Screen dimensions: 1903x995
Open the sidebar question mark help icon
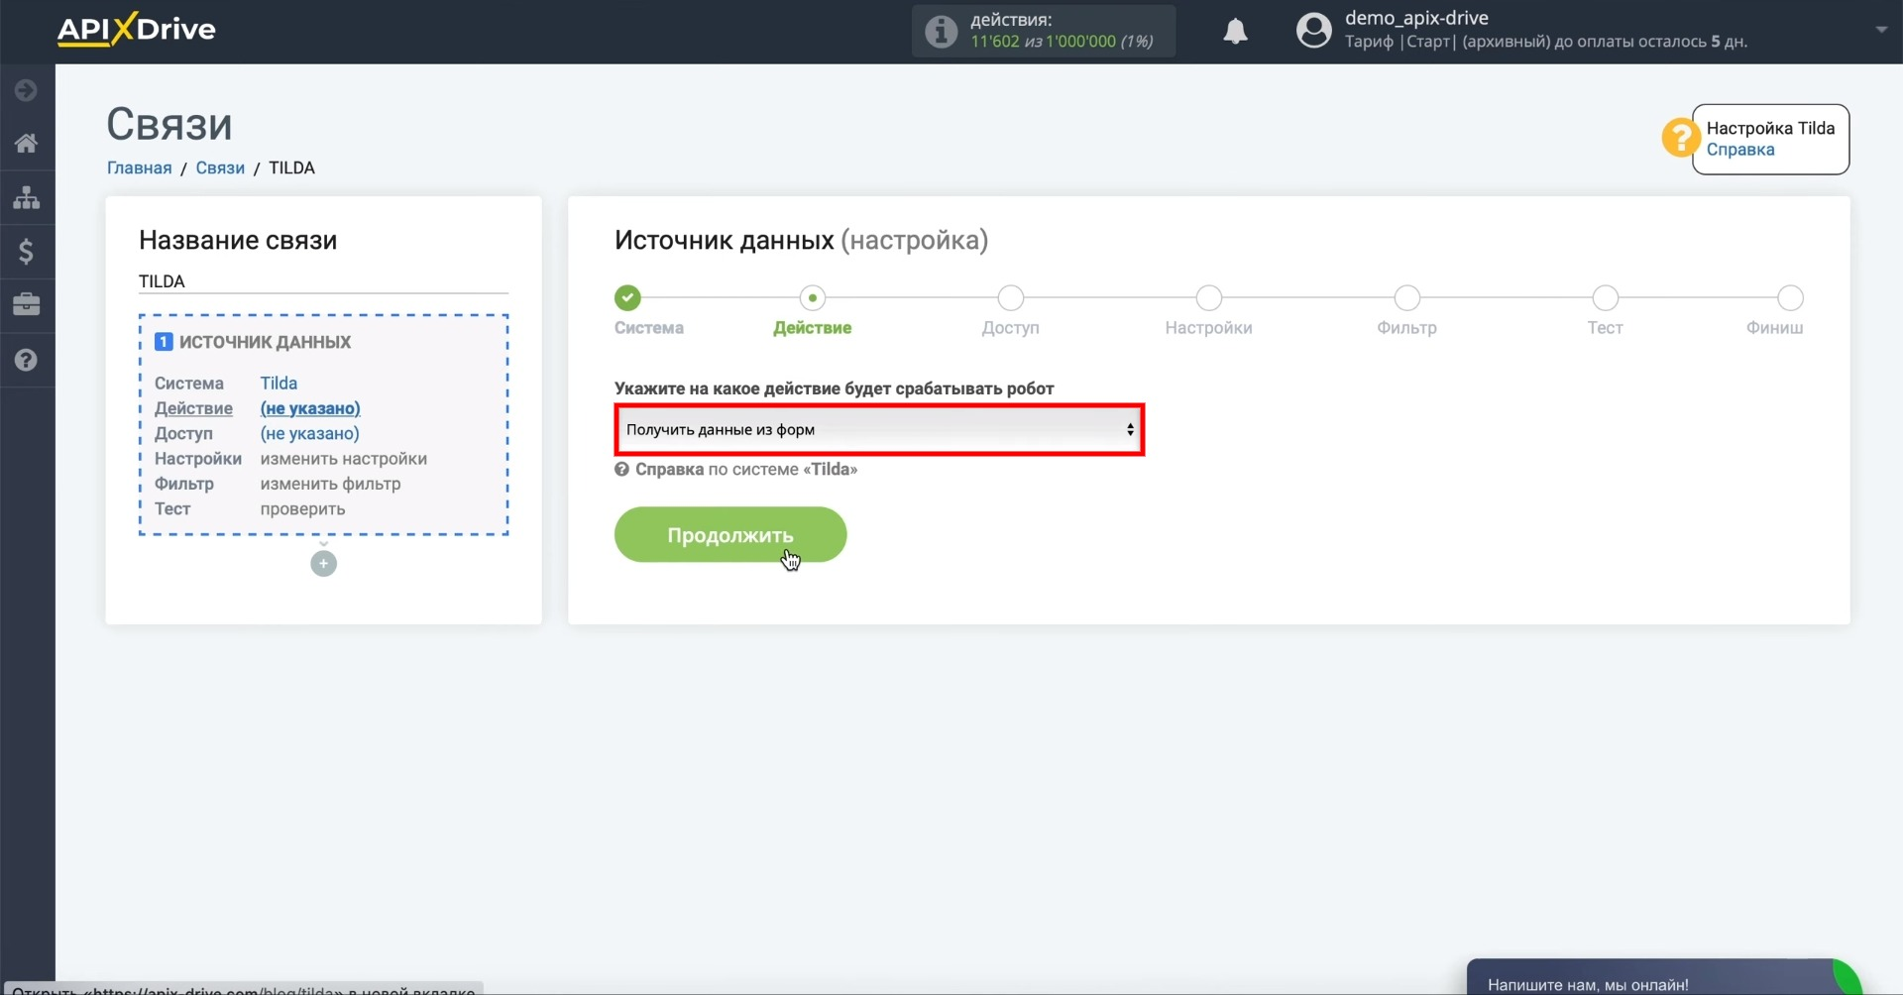(x=27, y=360)
